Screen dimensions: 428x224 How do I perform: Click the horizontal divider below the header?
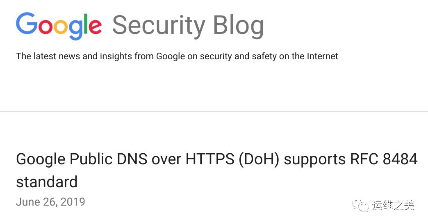(x=214, y=111)
